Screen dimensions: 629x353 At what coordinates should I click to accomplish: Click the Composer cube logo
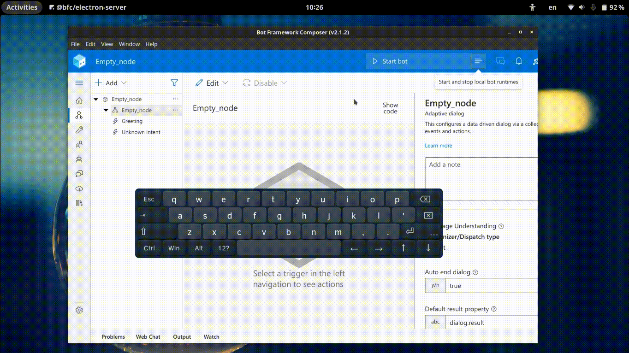79,61
